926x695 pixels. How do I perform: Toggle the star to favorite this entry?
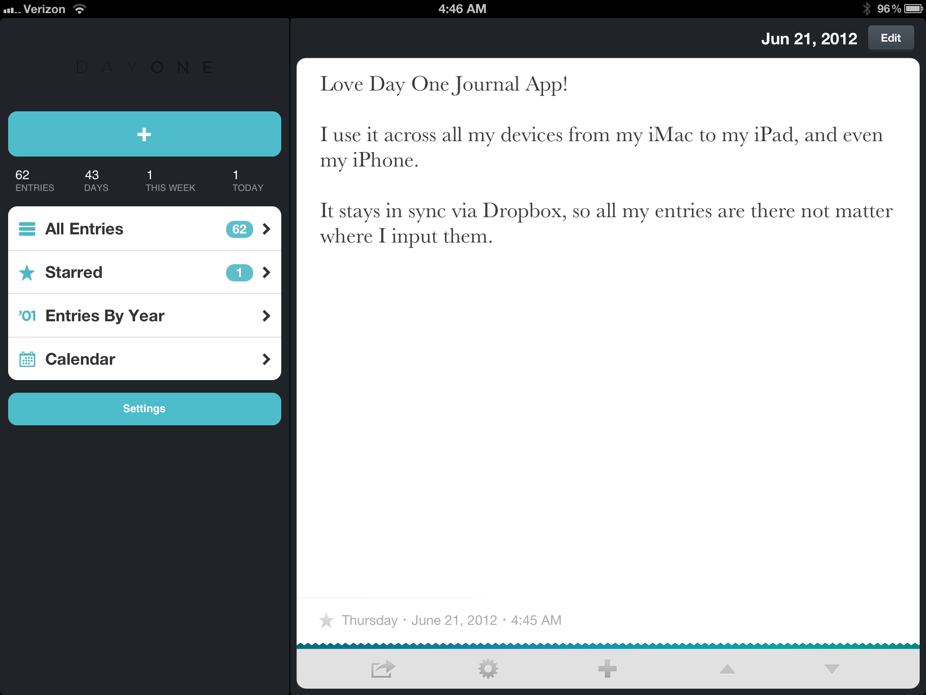pyautogui.click(x=326, y=620)
